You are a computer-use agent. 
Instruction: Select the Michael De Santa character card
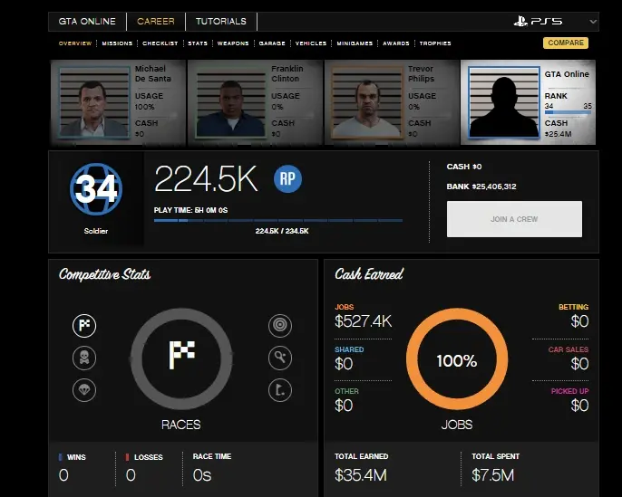(x=118, y=102)
